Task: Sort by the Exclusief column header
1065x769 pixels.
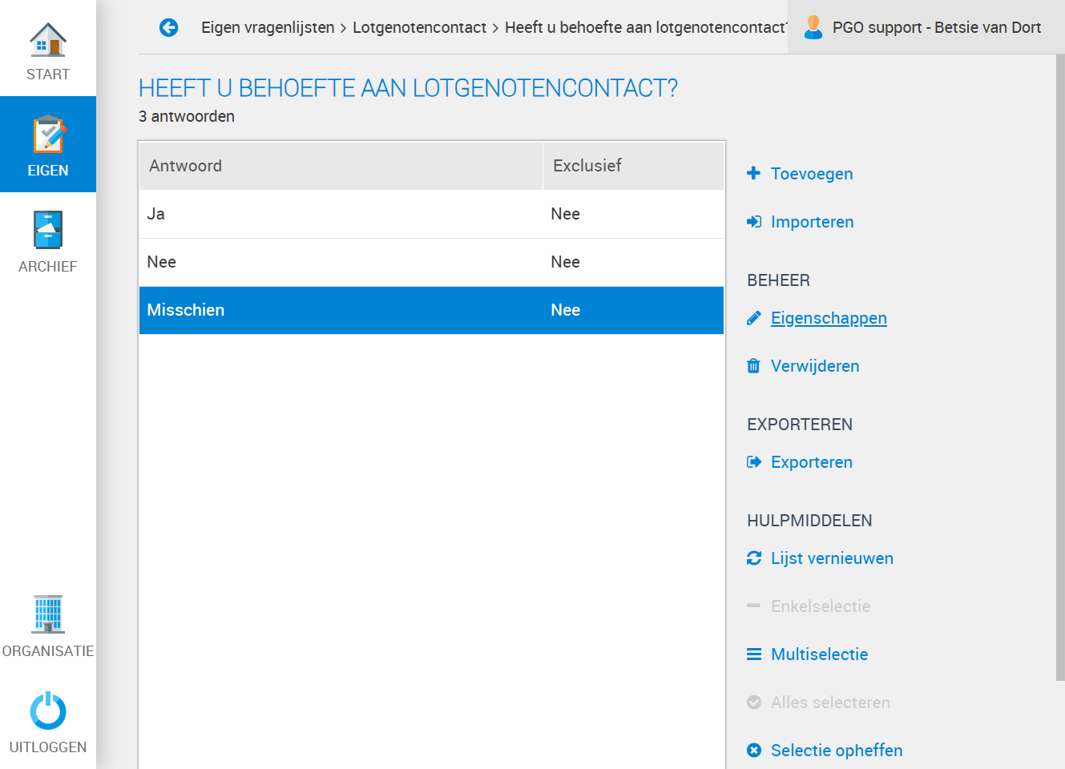Action: 633,166
